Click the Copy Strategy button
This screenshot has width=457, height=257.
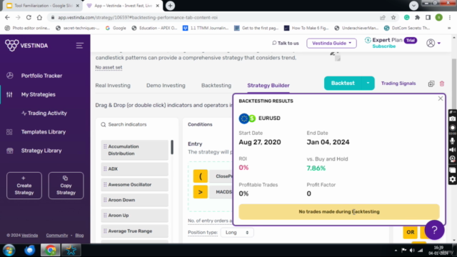click(x=66, y=186)
